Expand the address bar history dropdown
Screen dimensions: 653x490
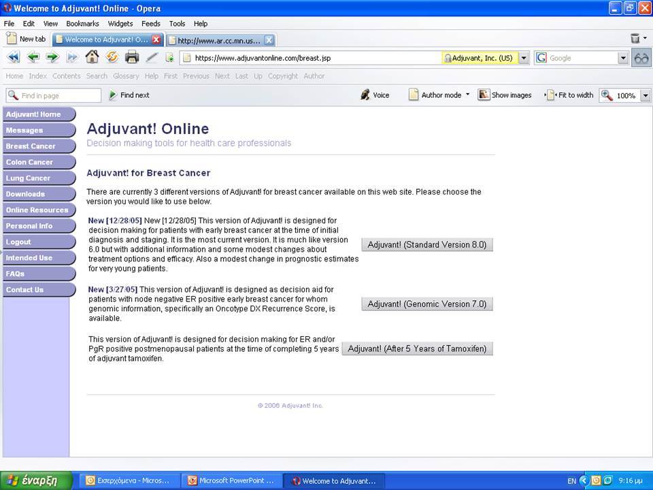[x=524, y=58]
